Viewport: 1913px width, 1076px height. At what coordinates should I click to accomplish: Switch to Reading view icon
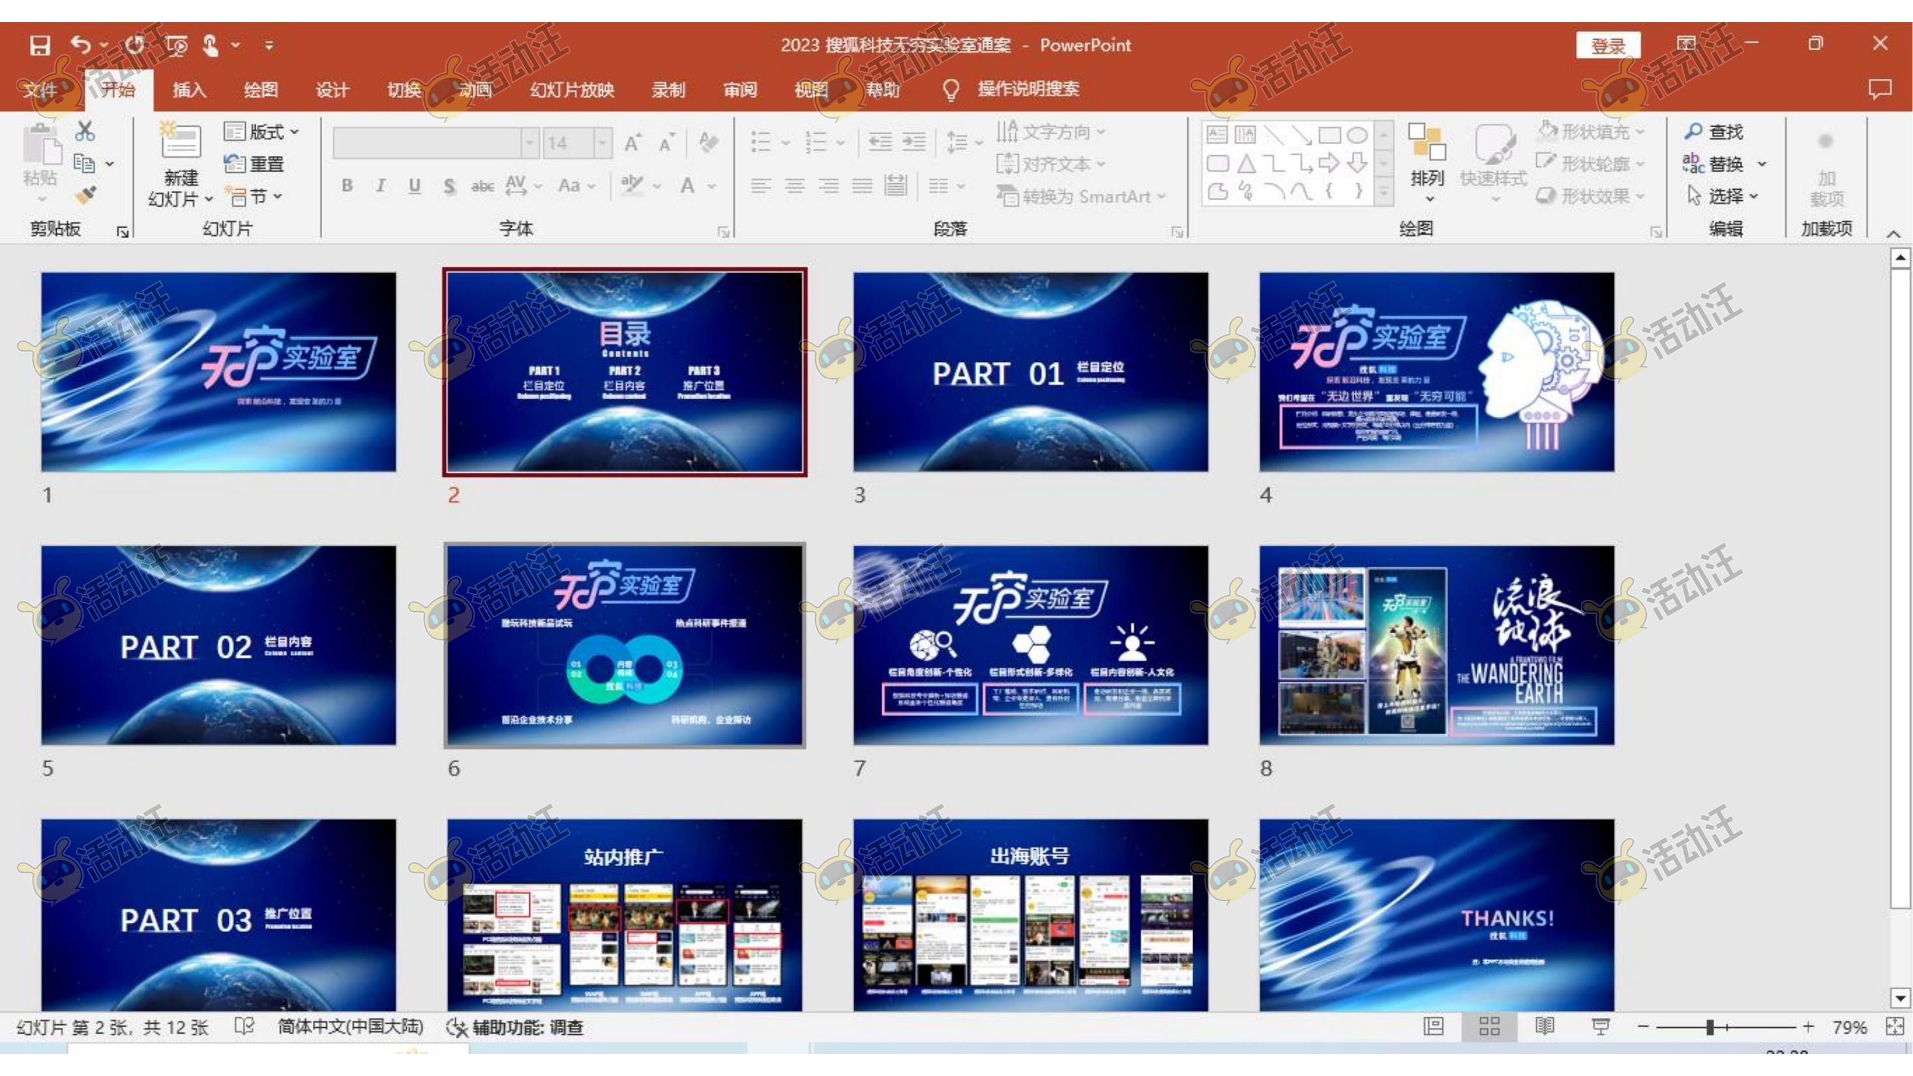[x=1545, y=1026]
